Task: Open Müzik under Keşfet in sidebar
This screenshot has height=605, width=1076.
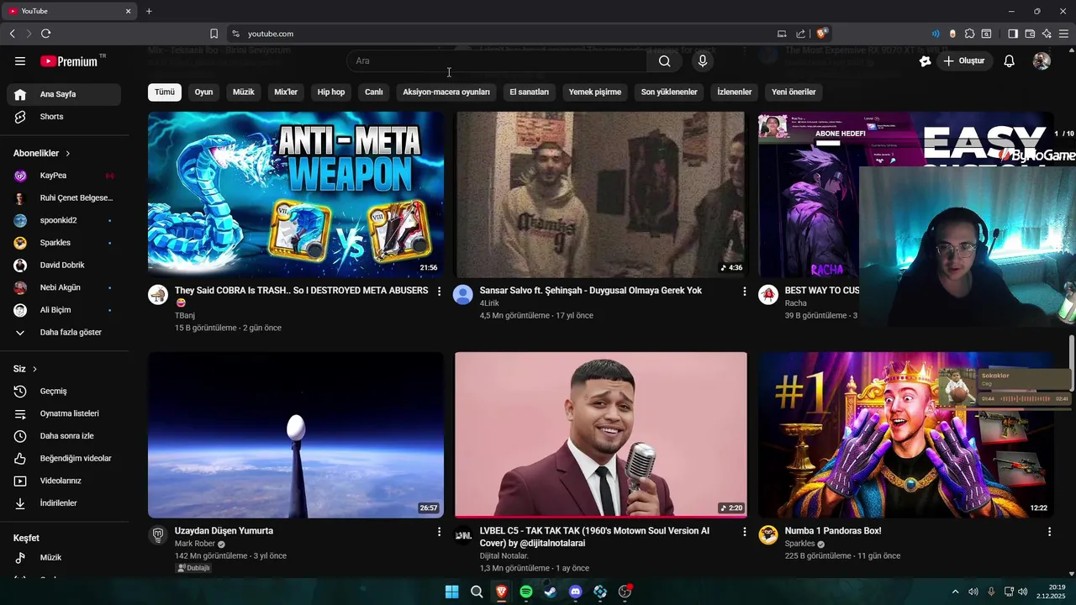Action: (x=64, y=557)
